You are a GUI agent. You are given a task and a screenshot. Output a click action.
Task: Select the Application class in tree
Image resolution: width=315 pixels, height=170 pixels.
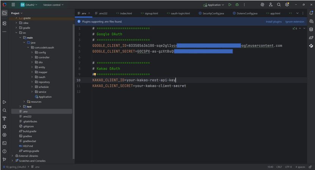pyautogui.click(x=43, y=97)
